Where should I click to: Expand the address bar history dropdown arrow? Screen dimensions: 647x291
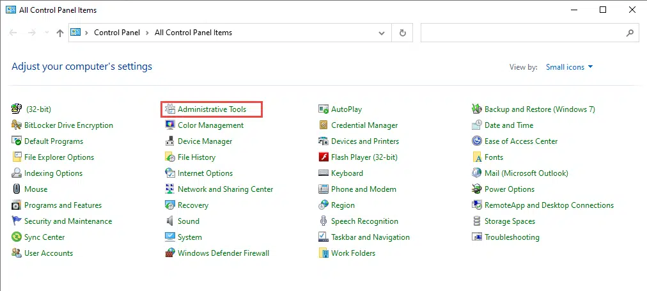(382, 33)
